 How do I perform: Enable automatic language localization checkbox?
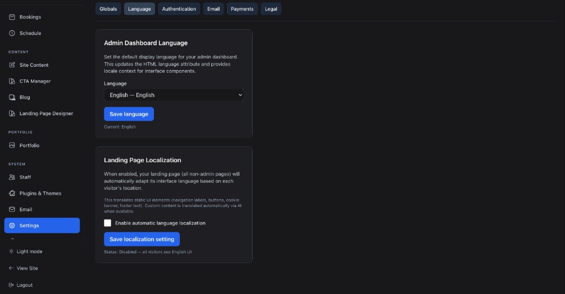tap(108, 223)
